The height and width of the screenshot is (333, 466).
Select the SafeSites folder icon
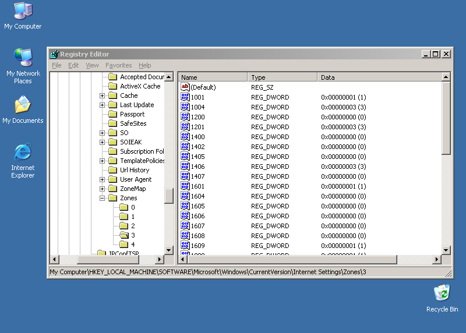click(112, 123)
